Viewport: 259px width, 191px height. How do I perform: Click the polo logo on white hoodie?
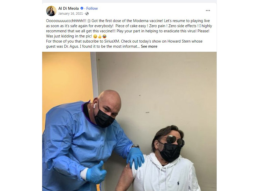[178, 183]
